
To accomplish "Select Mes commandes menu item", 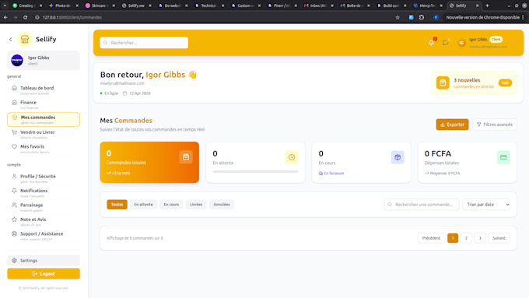I will pos(44,120).
